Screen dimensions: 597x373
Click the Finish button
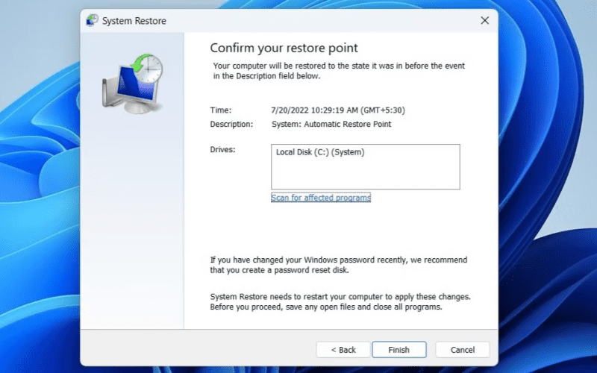[399, 349]
